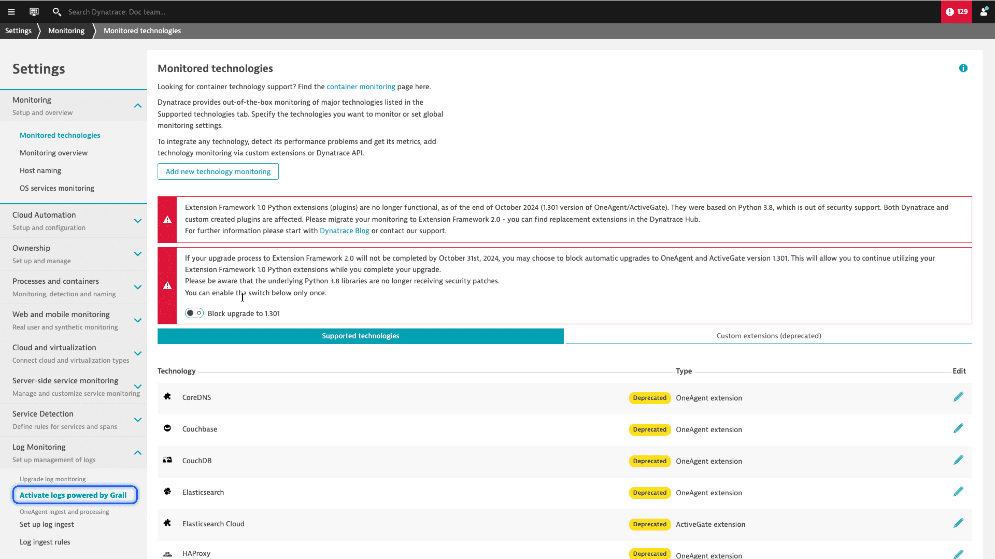Edit CoreDNS with its pencil icon
995x559 pixels.
(958, 397)
